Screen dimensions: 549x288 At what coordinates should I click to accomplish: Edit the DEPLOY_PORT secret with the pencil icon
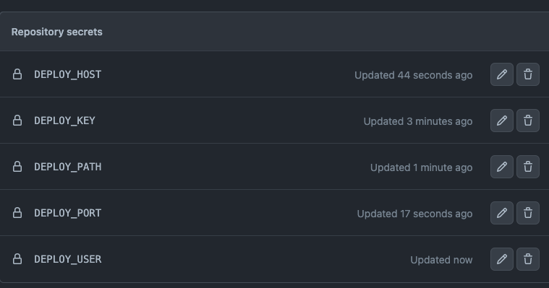click(x=502, y=213)
